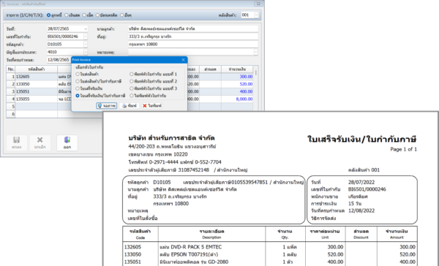Click the address field 333/3 ถ.เจริญกรุง

tap(193, 37)
